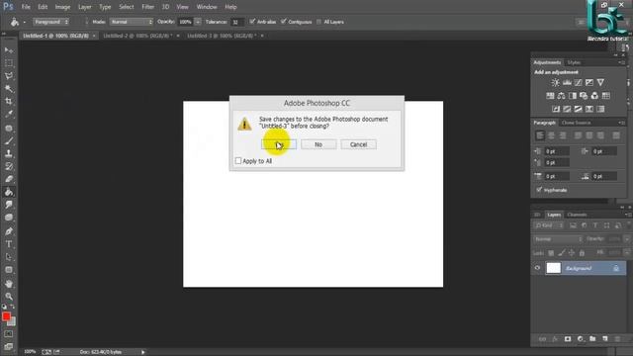Add a Levels adjustment
The image size is (633, 356).
click(567, 82)
